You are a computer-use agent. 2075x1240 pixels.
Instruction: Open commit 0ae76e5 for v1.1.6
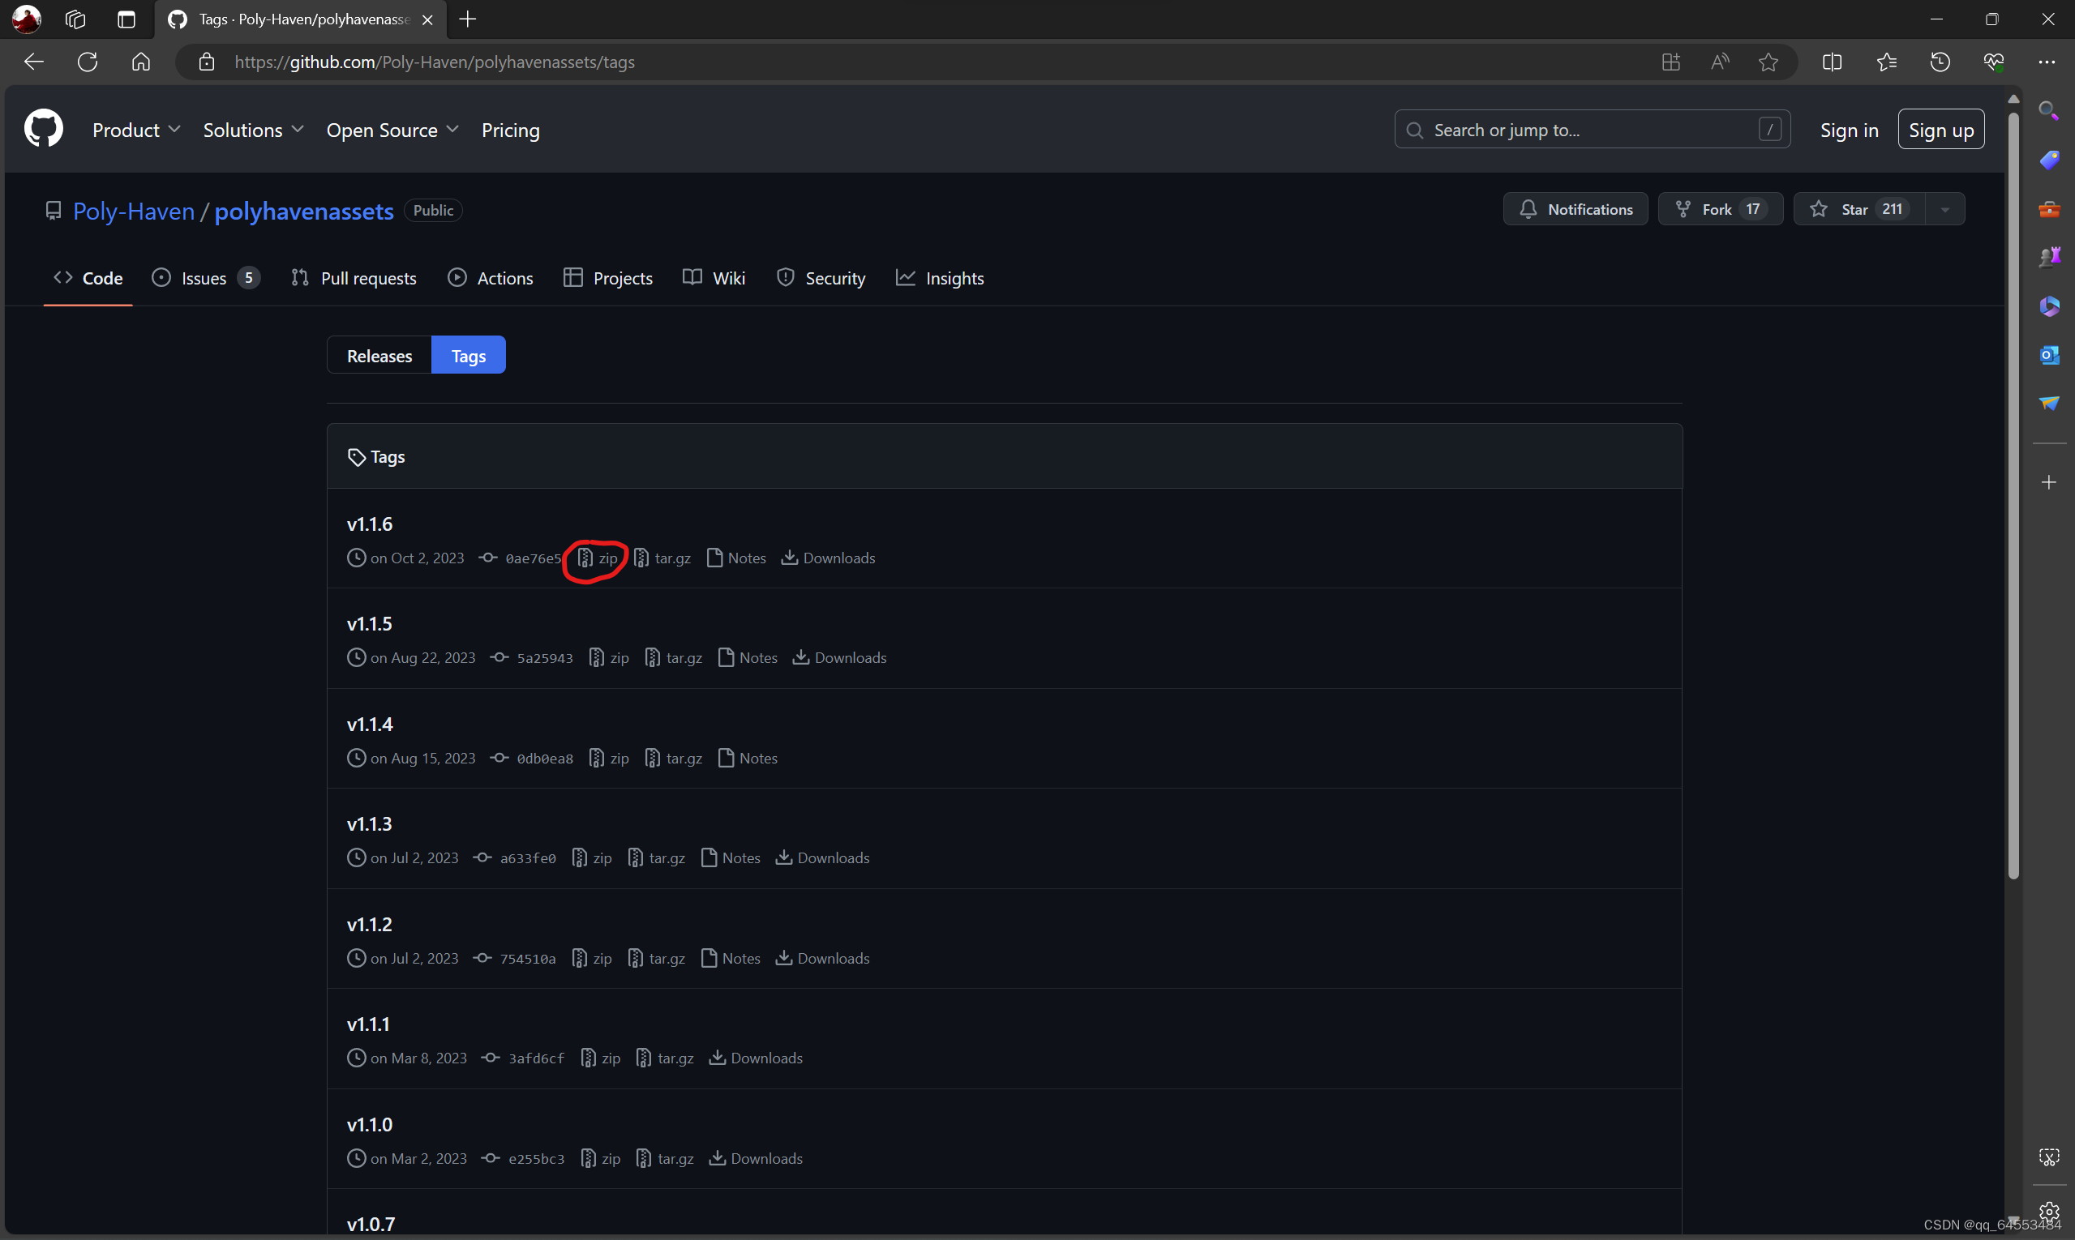533,558
